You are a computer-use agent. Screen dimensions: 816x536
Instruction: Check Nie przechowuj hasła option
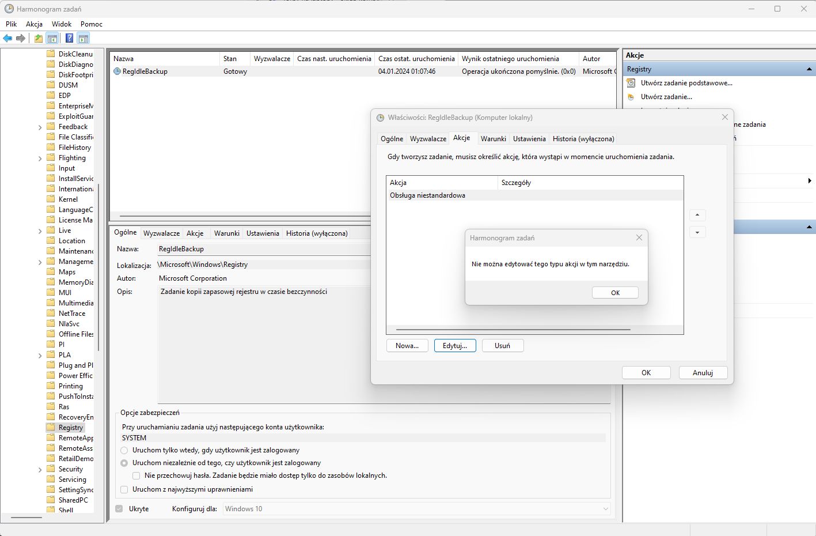136,475
